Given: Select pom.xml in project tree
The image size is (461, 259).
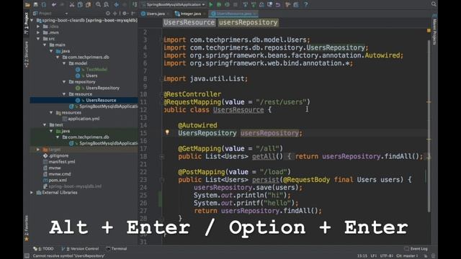Looking at the screenshot, I should (x=58, y=181).
